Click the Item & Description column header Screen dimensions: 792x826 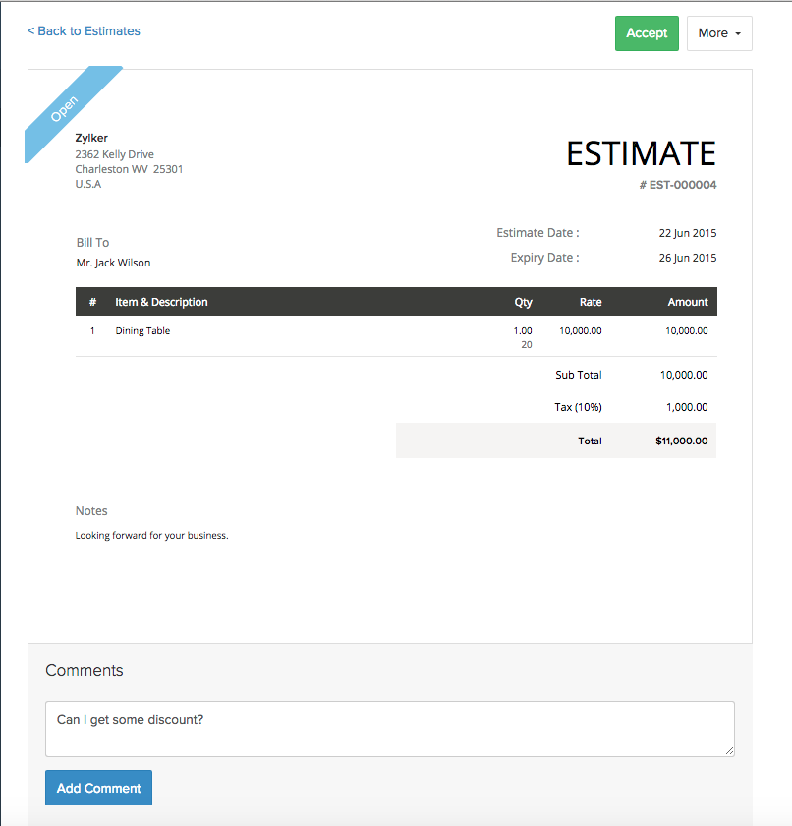point(161,302)
